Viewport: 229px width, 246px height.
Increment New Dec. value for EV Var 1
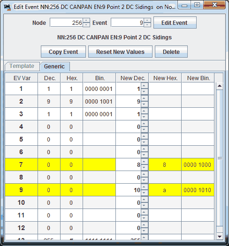coord(144,86)
